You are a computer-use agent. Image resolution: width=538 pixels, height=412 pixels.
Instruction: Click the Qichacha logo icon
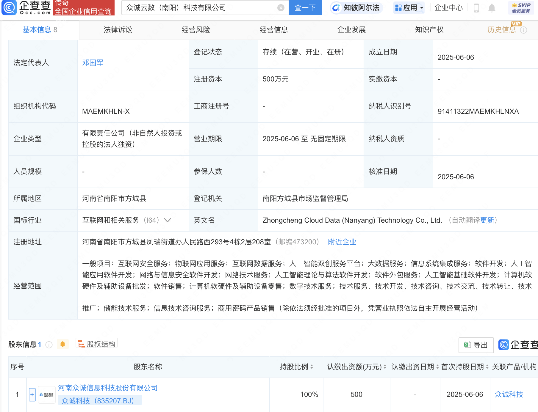[x=9, y=7]
